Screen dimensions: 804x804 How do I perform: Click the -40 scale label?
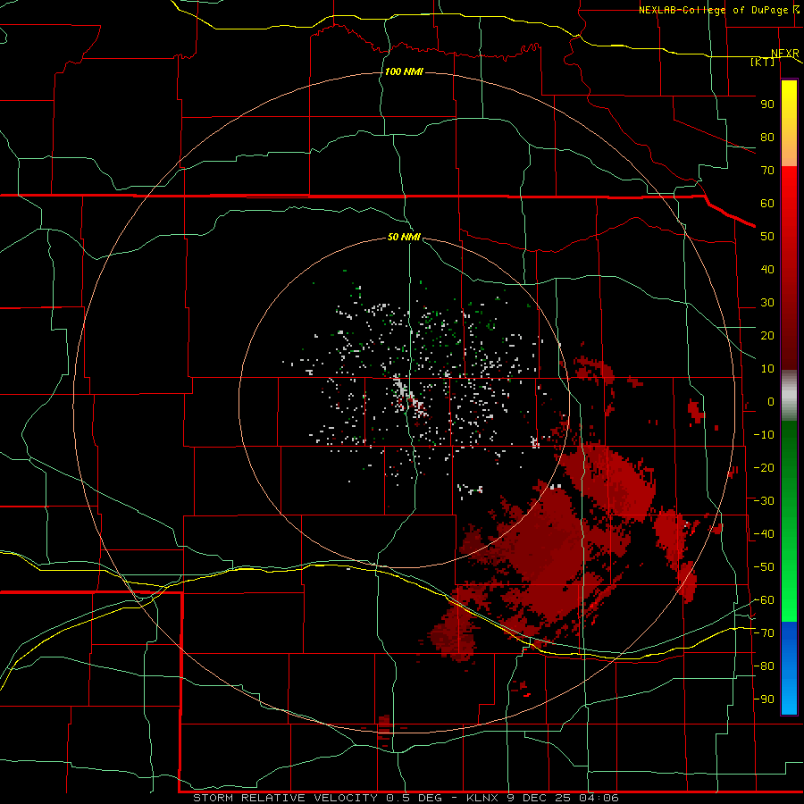[764, 534]
